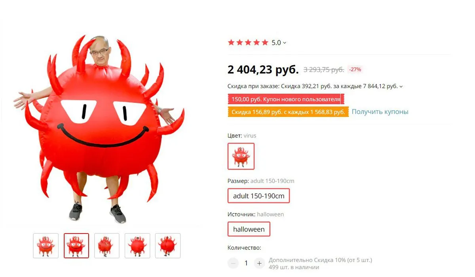Click the 150,00 руб. new user coupon
Viewport: 475px width, 277px height.
(286, 99)
